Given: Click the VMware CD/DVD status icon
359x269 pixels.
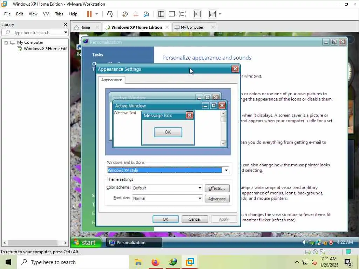Looking at the screenshot, I should pos(315,252).
